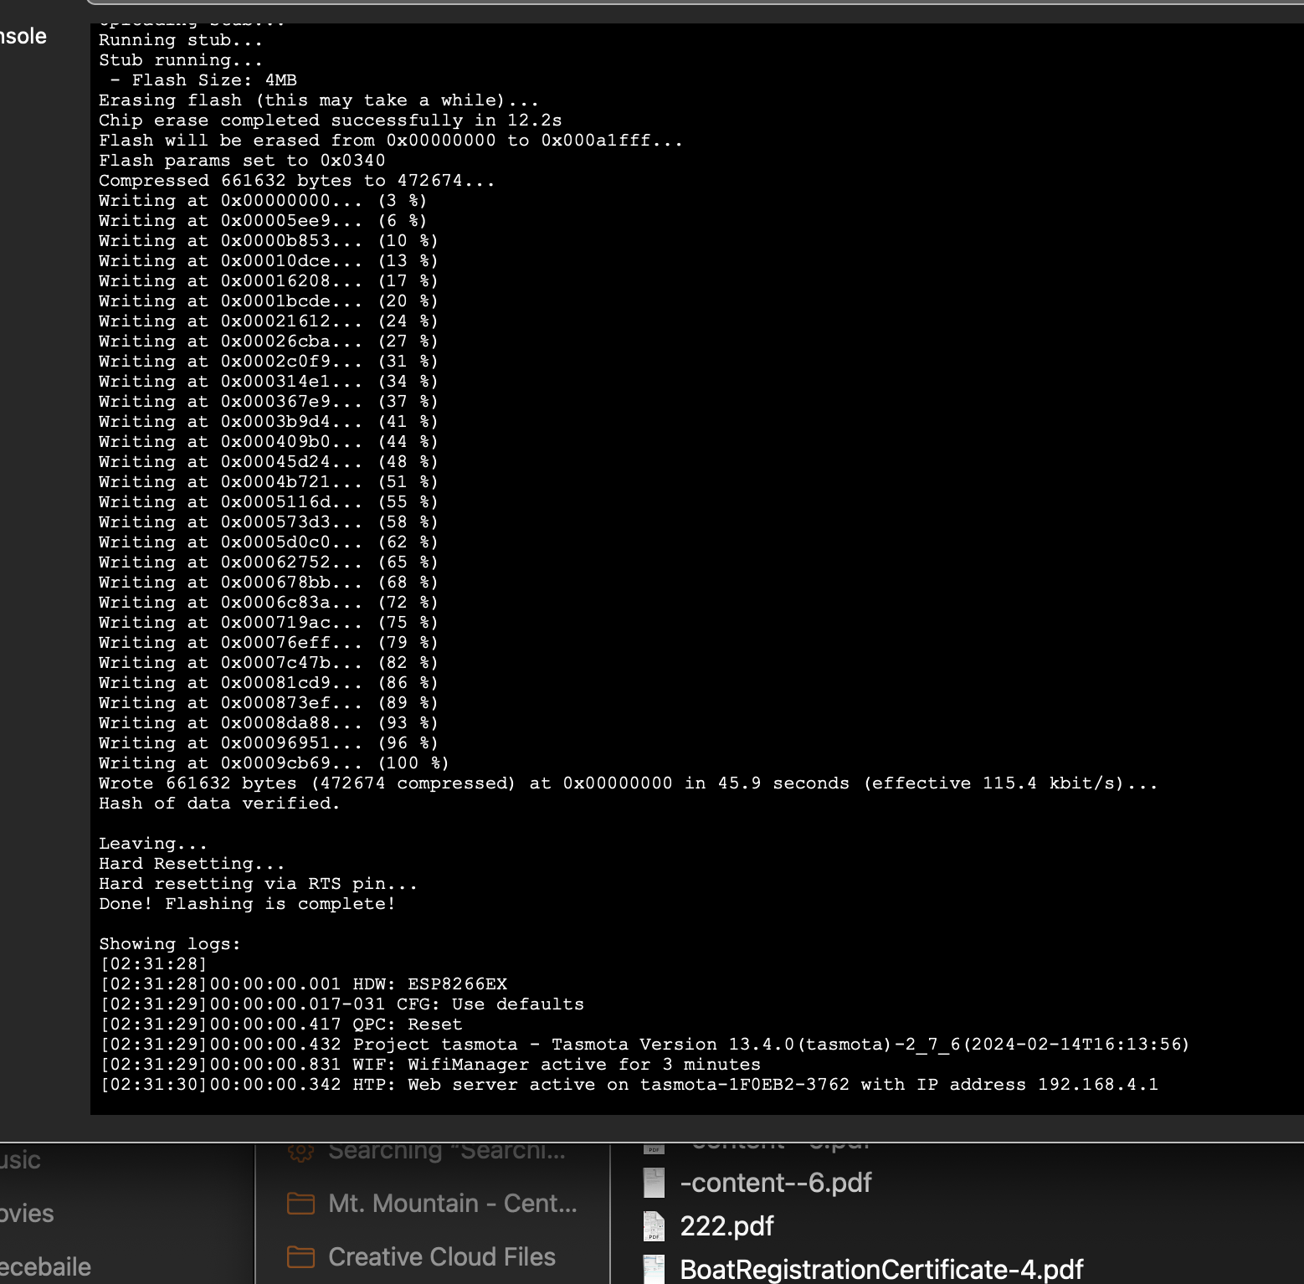The height and width of the screenshot is (1284, 1304).
Task: Select the Searching saved search entry
Action: [446, 1152]
